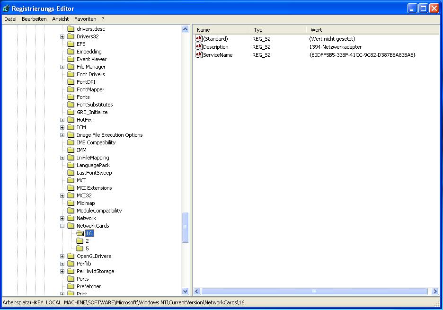Click the LastFontSweep folder icon
The height and width of the screenshot is (310, 443).
(x=71, y=173)
